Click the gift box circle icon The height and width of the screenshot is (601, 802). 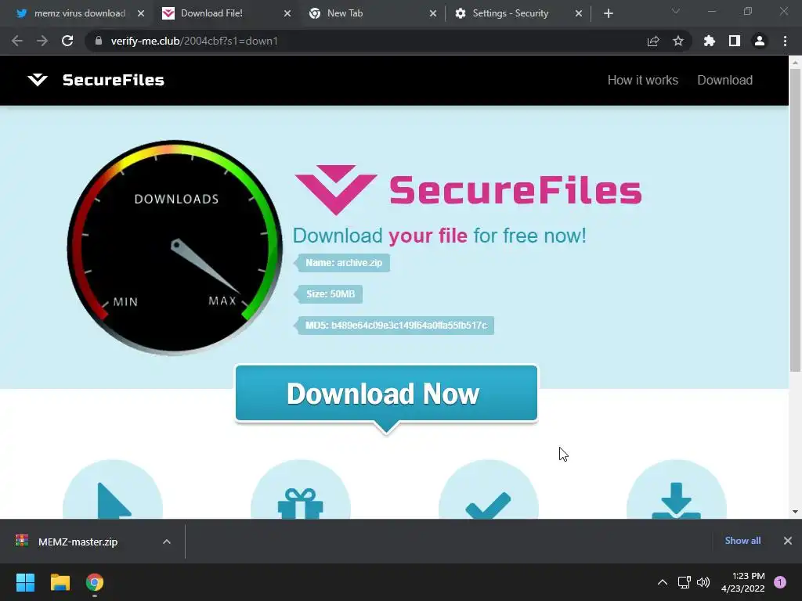(301, 490)
